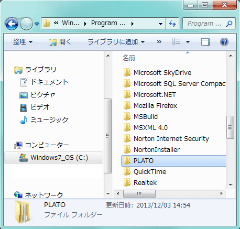
Task: Click the search magnifier icon
Action: (229, 24)
